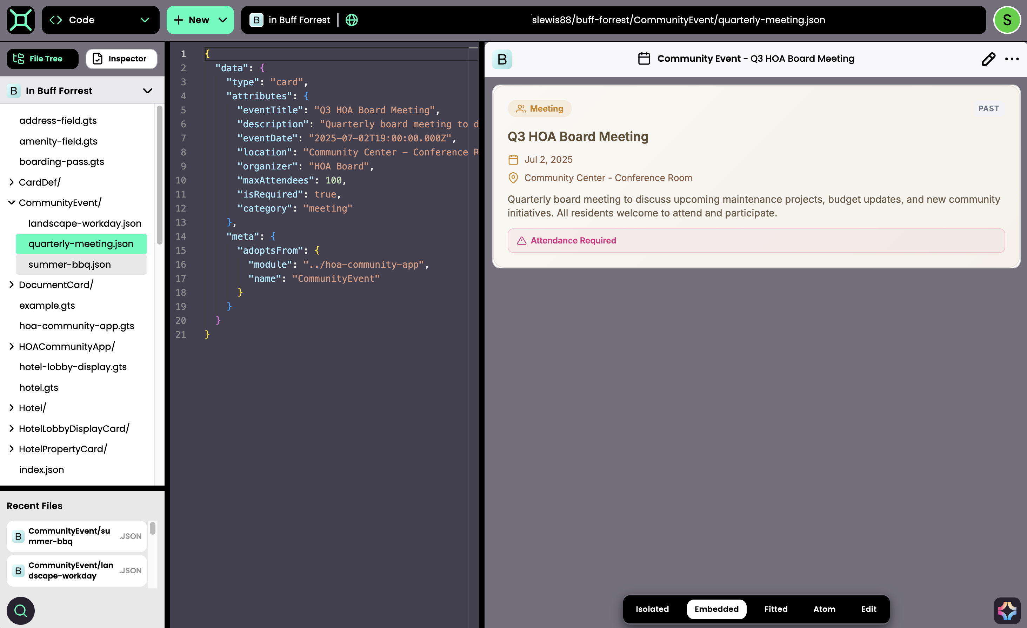Select Edit format

[x=869, y=609]
